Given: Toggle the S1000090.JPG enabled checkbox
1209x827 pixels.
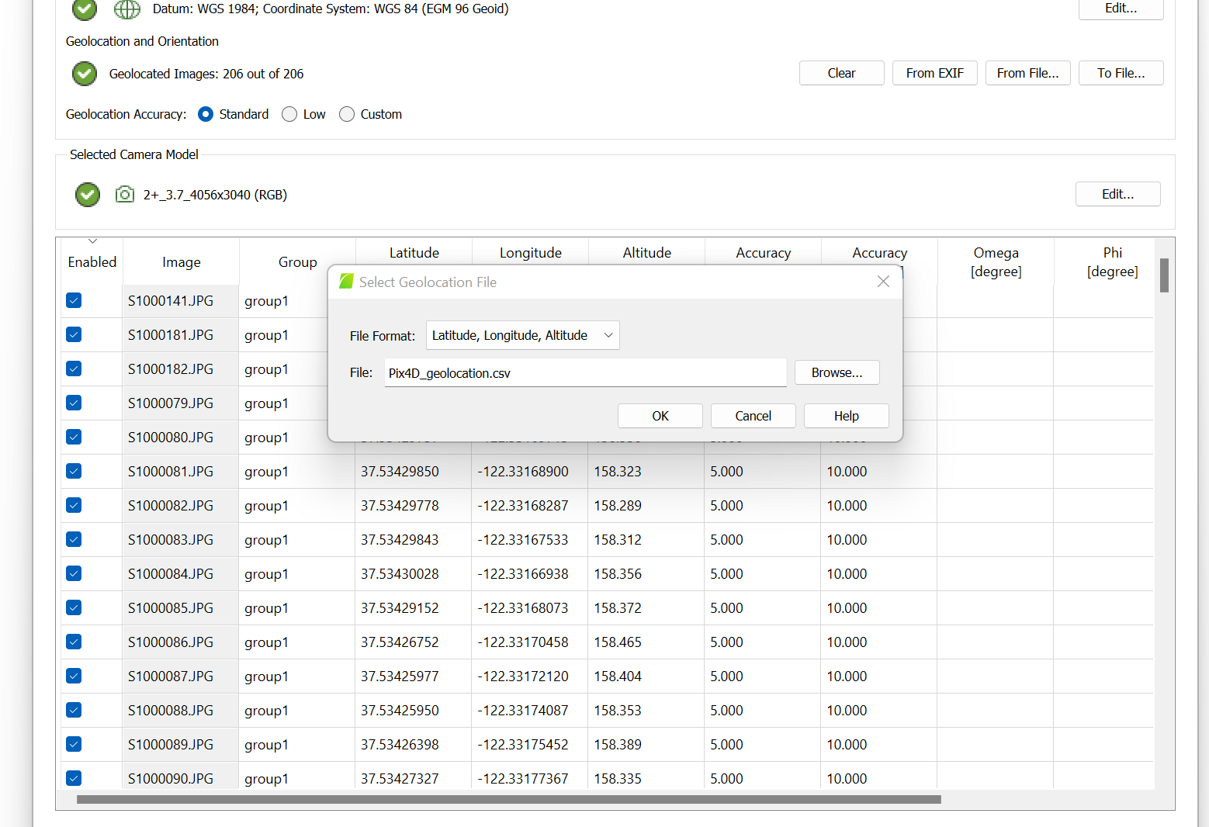Looking at the screenshot, I should pyautogui.click(x=74, y=778).
